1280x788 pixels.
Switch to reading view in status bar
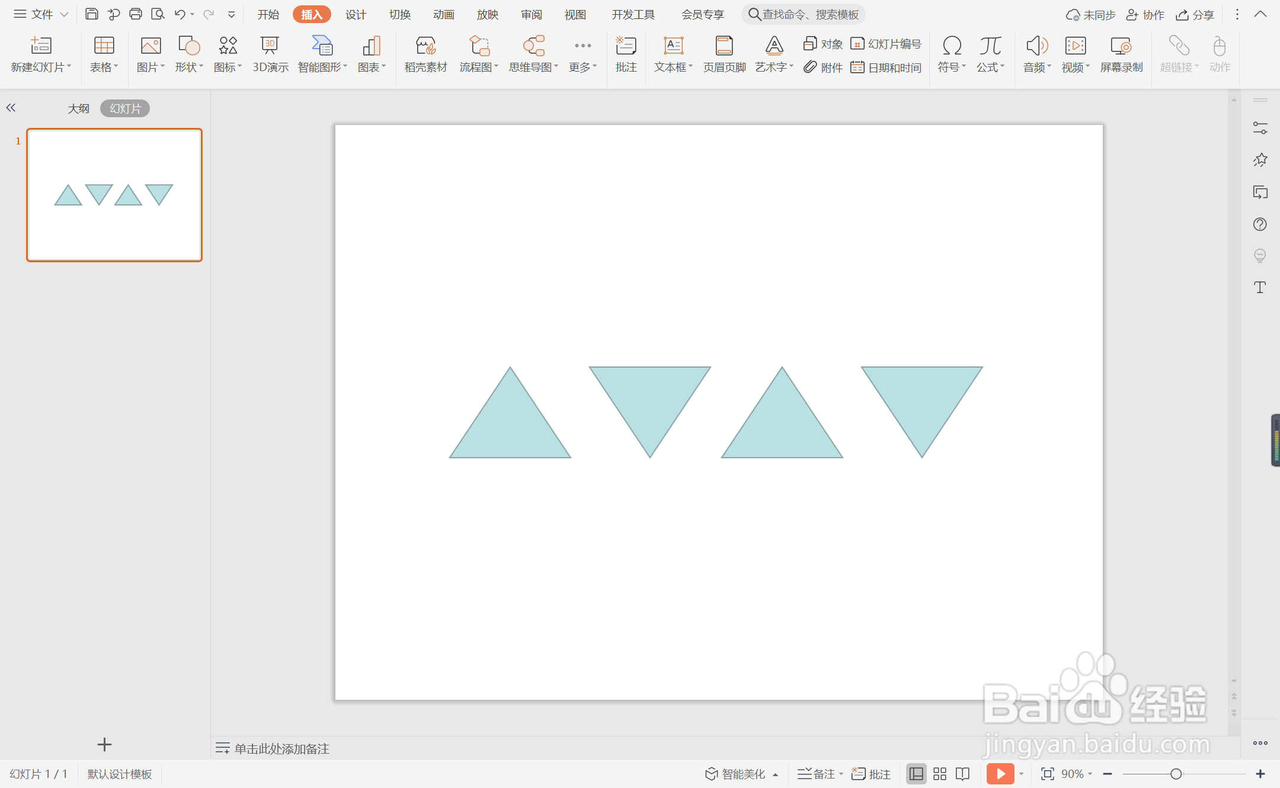point(963,774)
